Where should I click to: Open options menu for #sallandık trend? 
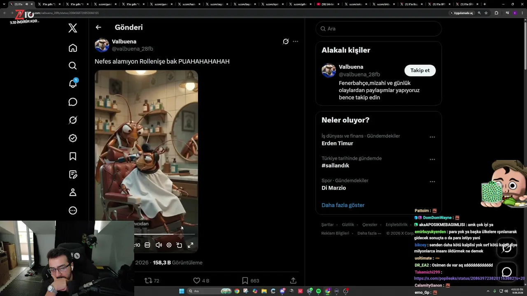tap(432, 159)
